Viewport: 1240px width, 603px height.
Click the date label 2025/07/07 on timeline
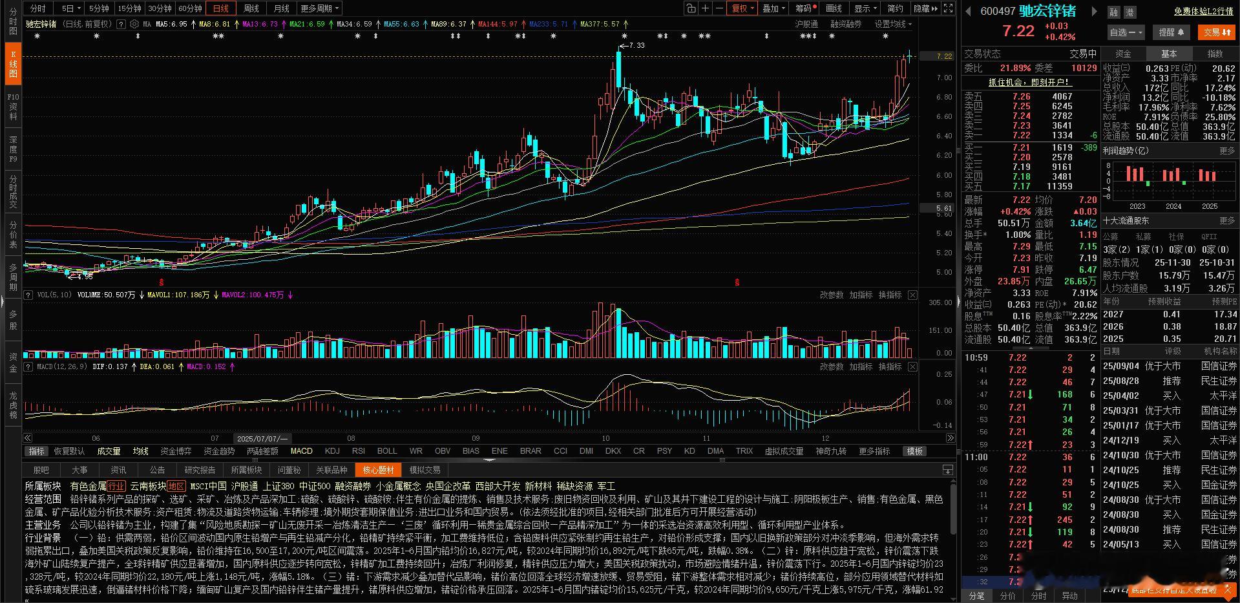pyautogui.click(x=262, y=438)
